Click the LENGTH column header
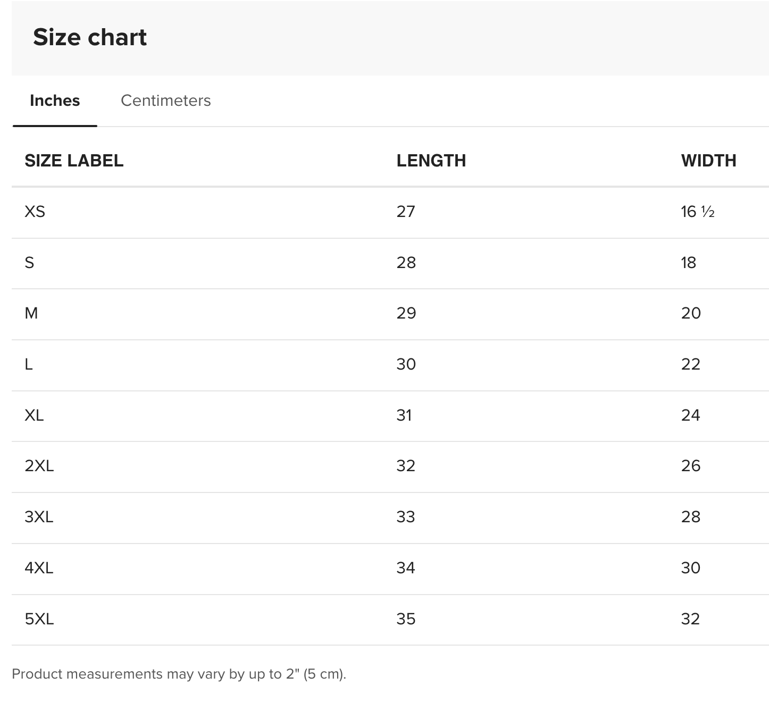This screenshot has width=769, height=702. (431, 161)
